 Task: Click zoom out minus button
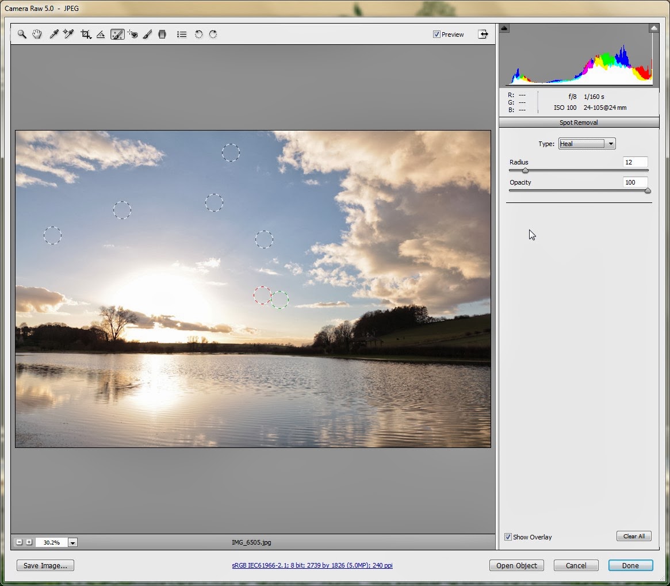pos(19,542)
